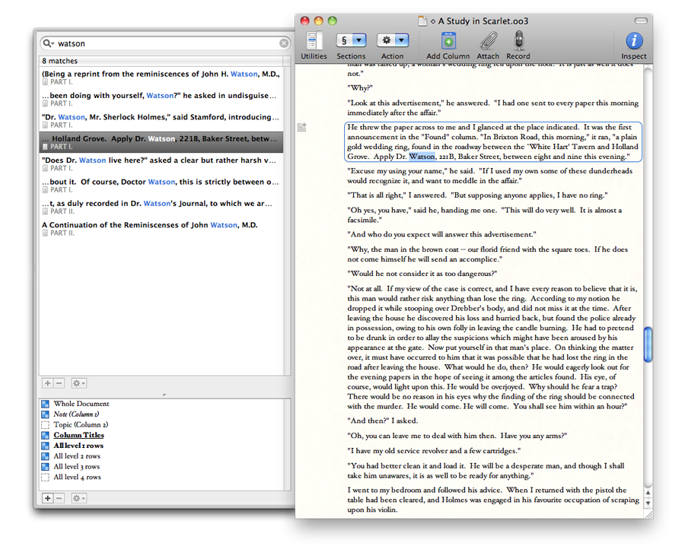685x546 pixels.
Task: Select the All level 1 rows style label
Action: pos(78,446)
